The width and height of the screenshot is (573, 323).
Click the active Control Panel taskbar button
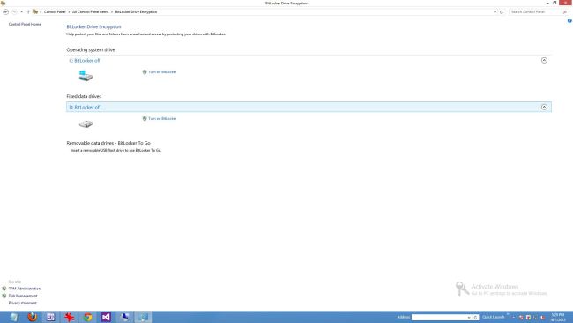(143, 317)
